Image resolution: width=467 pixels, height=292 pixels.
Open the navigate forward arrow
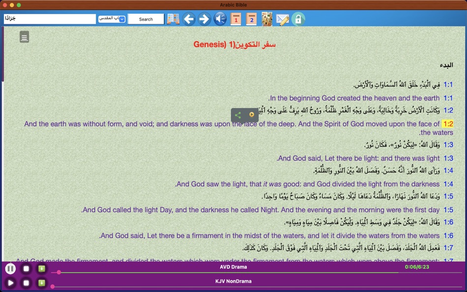tap(204, 19)
